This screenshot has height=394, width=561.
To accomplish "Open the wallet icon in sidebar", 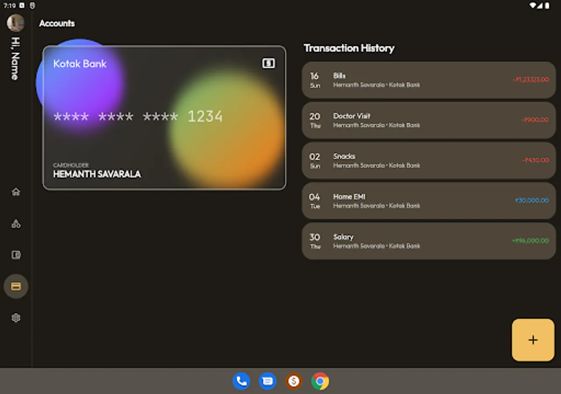I will click(16, 255).
